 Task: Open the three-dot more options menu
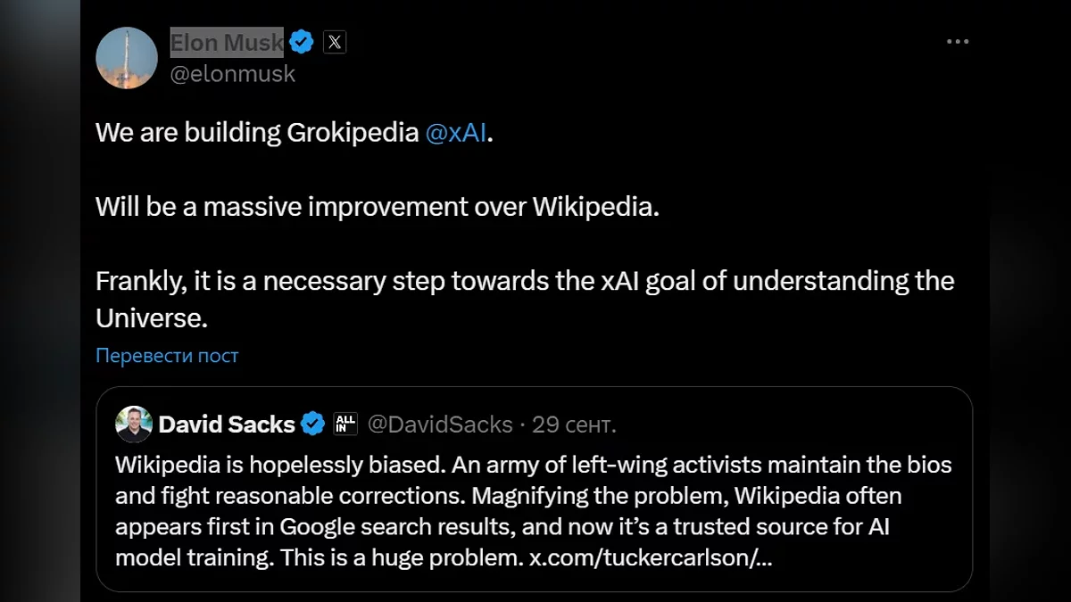click(957, 42)
